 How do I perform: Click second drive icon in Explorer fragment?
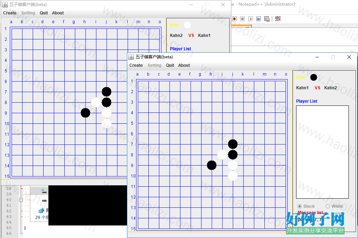44,201
